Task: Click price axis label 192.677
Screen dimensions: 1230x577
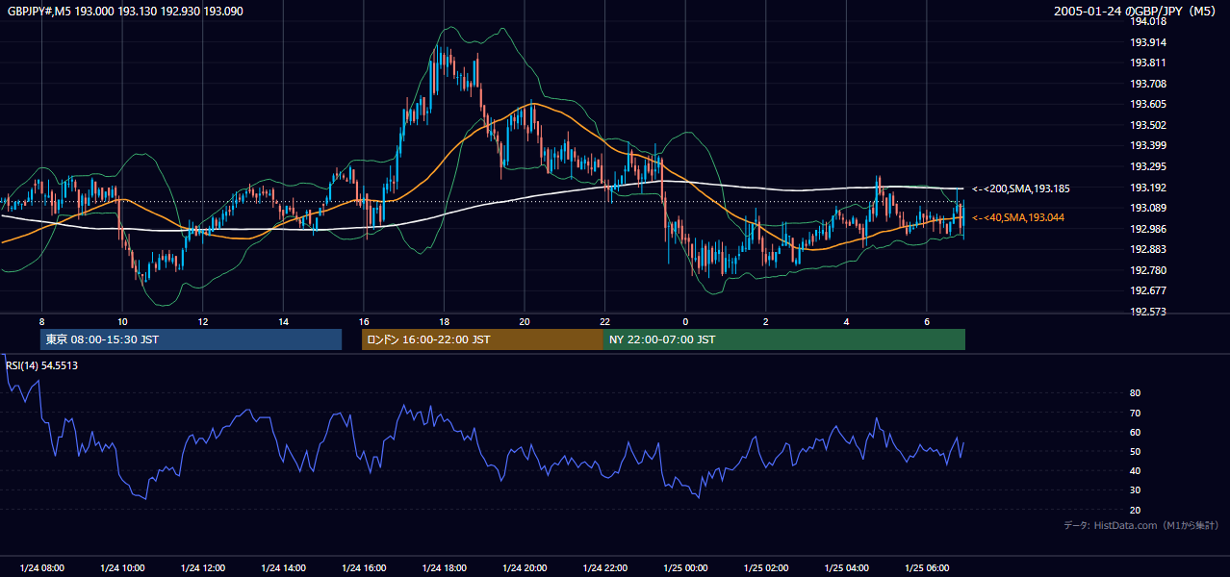Action: (1147, 291)
